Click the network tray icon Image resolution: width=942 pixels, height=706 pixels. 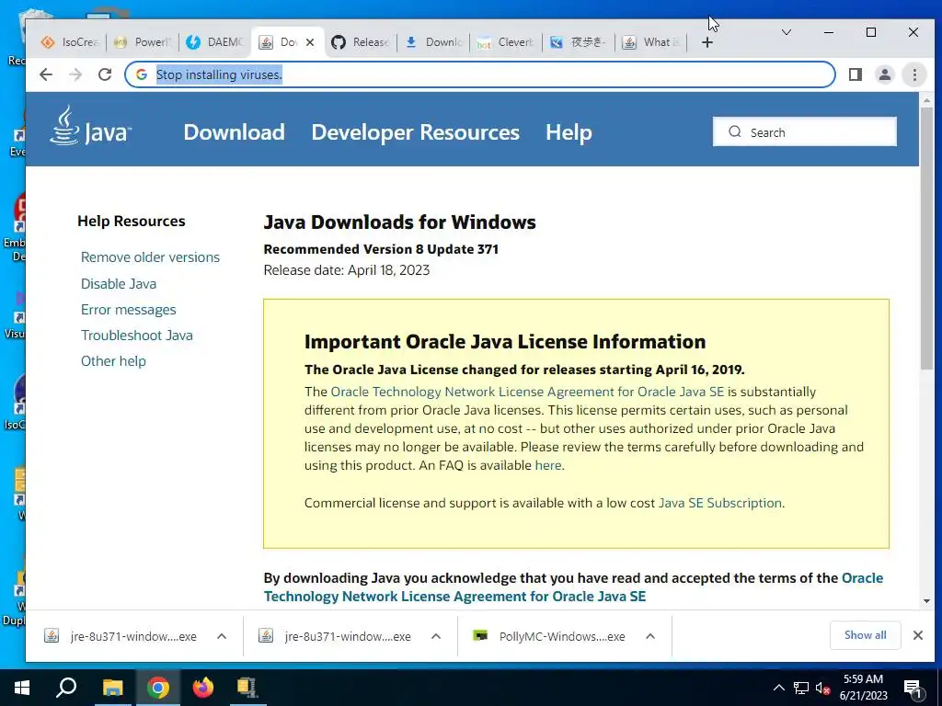(801, 688)
